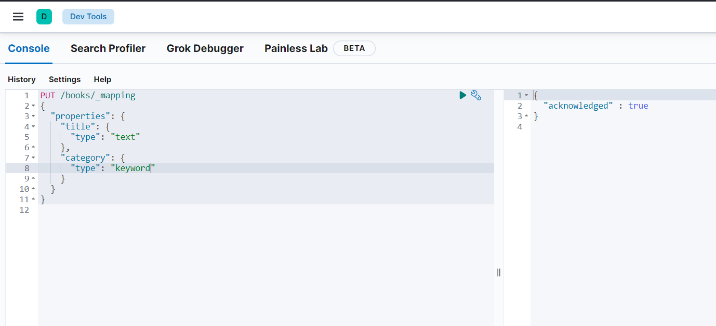Viewport: 716px width, 326px height.
Task: Toggle the fold marker at line 6
Action: (x=33, y=147)
